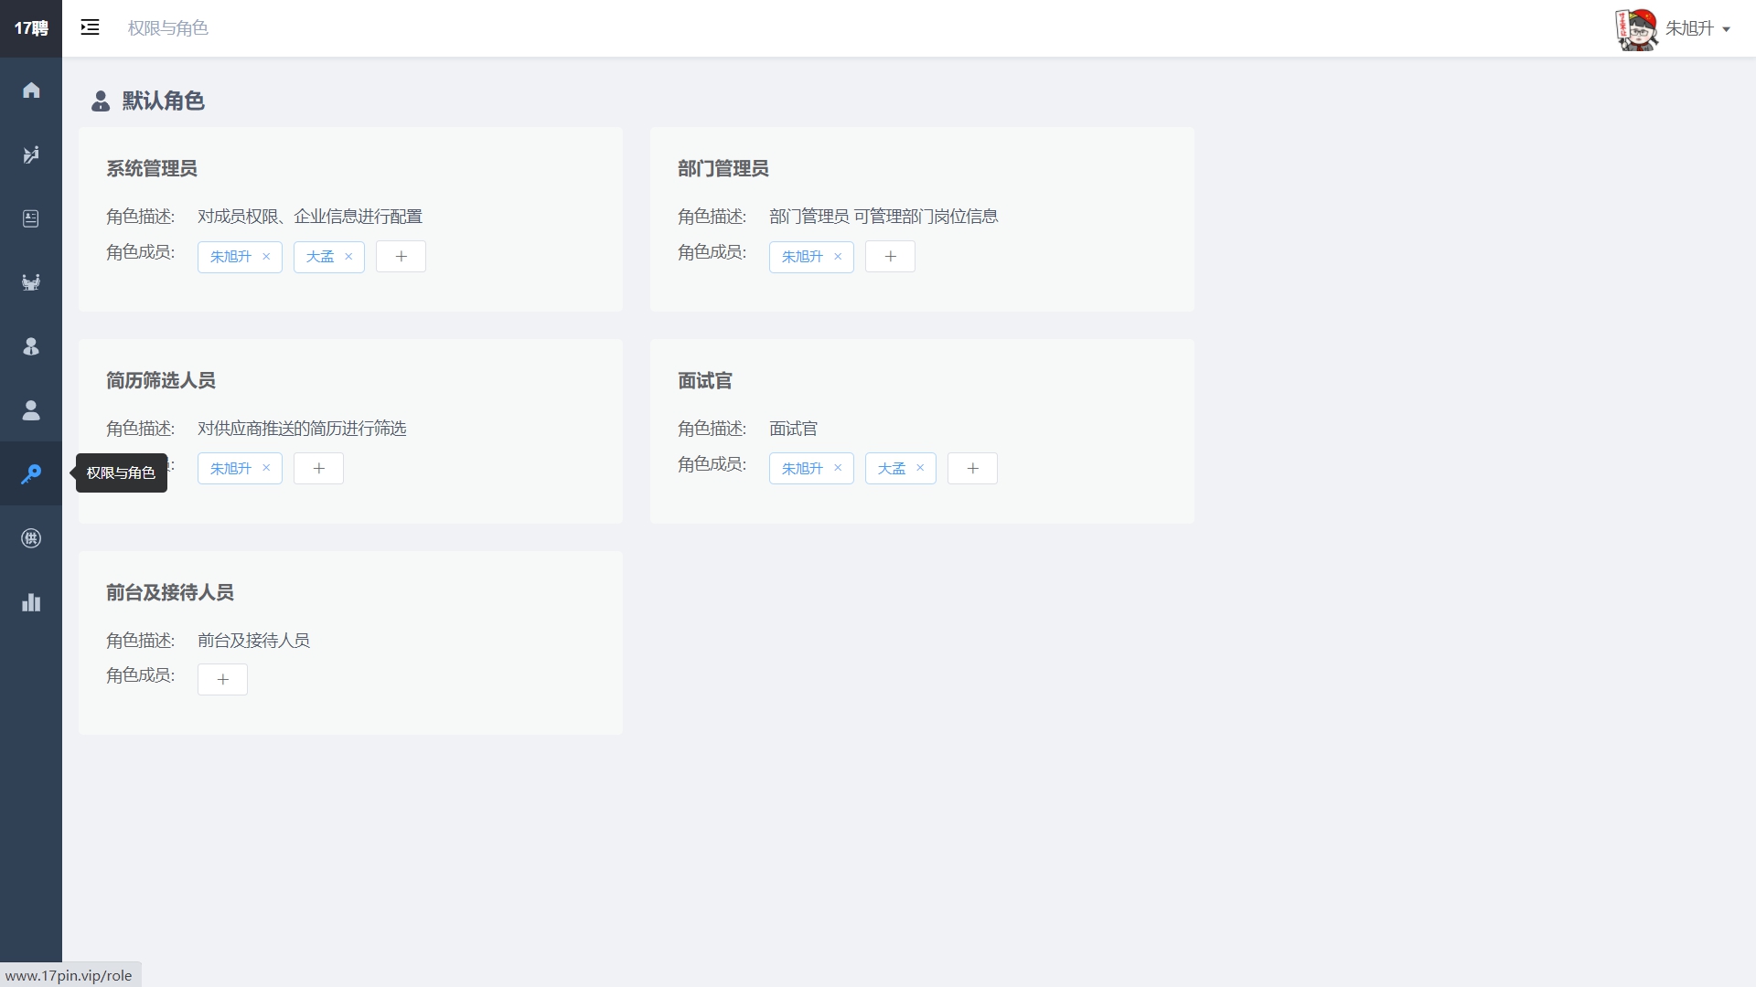Remove 朱旭升 from 部门管理员 role
1756x987 pixels.
click(838, 257)
